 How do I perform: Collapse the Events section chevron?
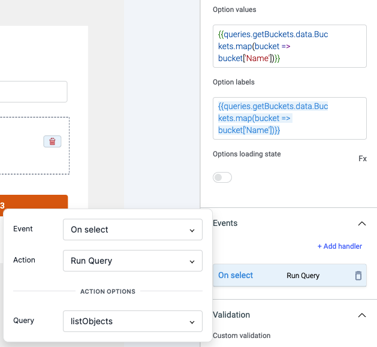(361, 224)
